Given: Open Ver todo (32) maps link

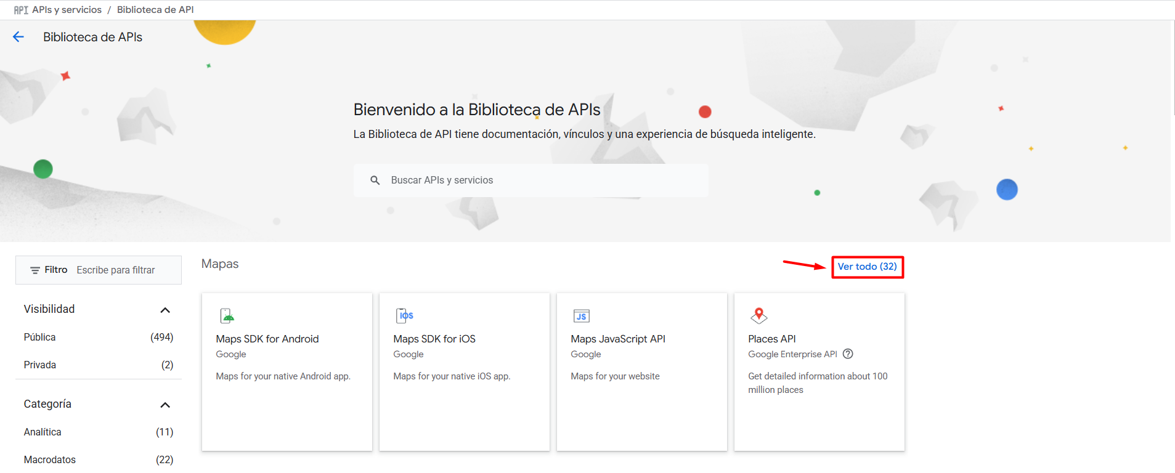Looking at the screenshot, I should click(867, 267).
